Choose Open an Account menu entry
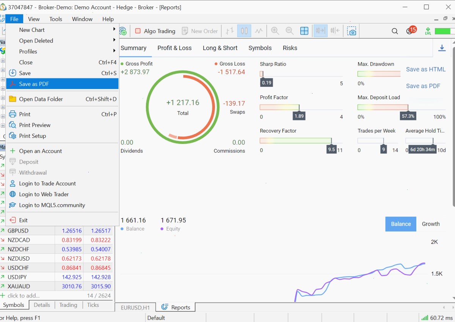455x322 pixels. pos(63,151)
